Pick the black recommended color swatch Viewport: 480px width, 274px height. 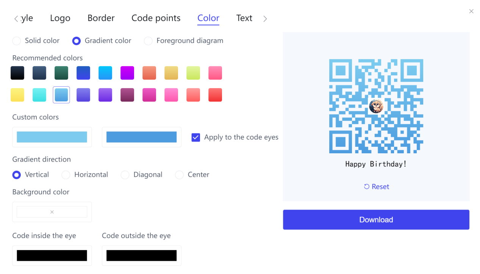coord(17,73)
